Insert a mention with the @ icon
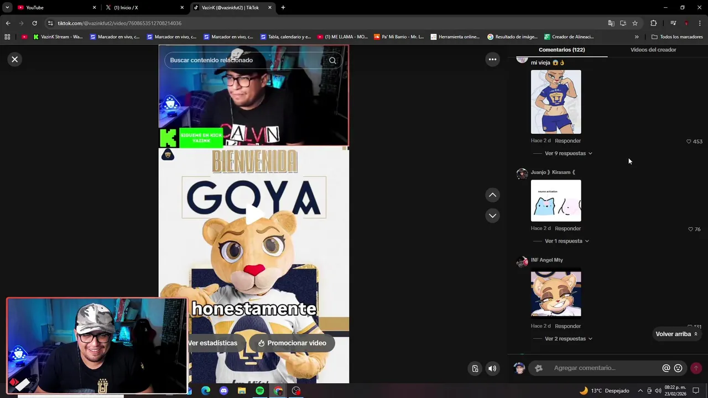Screen dimensions: 708x398 666,368
